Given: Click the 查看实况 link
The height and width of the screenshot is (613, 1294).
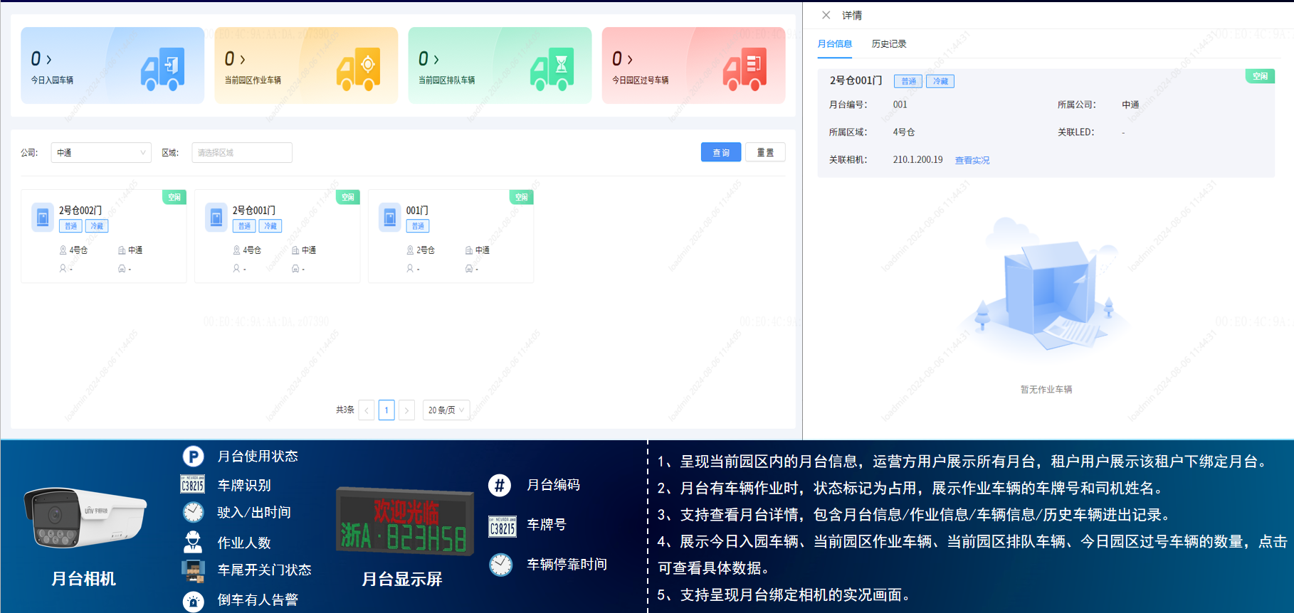Looking at the screenshot, I should click(972, 161).
